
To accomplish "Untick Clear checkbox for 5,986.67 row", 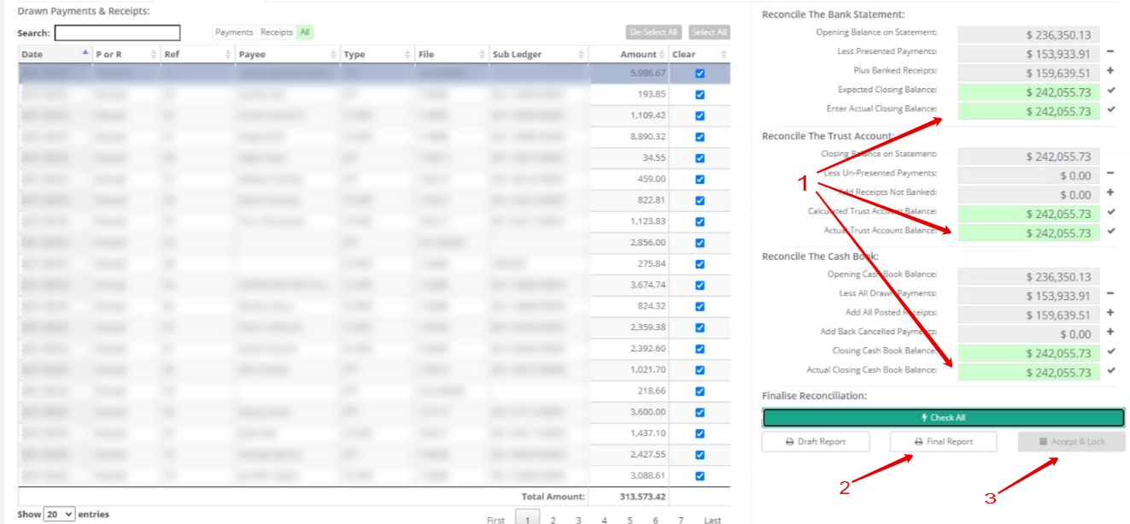I will click(700, 74).
